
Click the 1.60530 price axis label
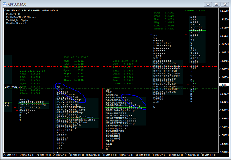(224, 77)
